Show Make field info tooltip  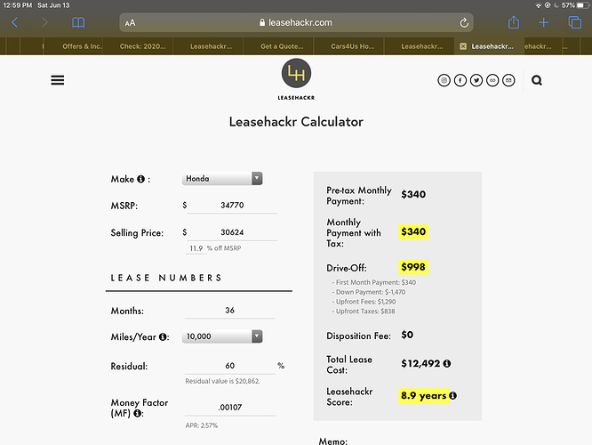140,179
